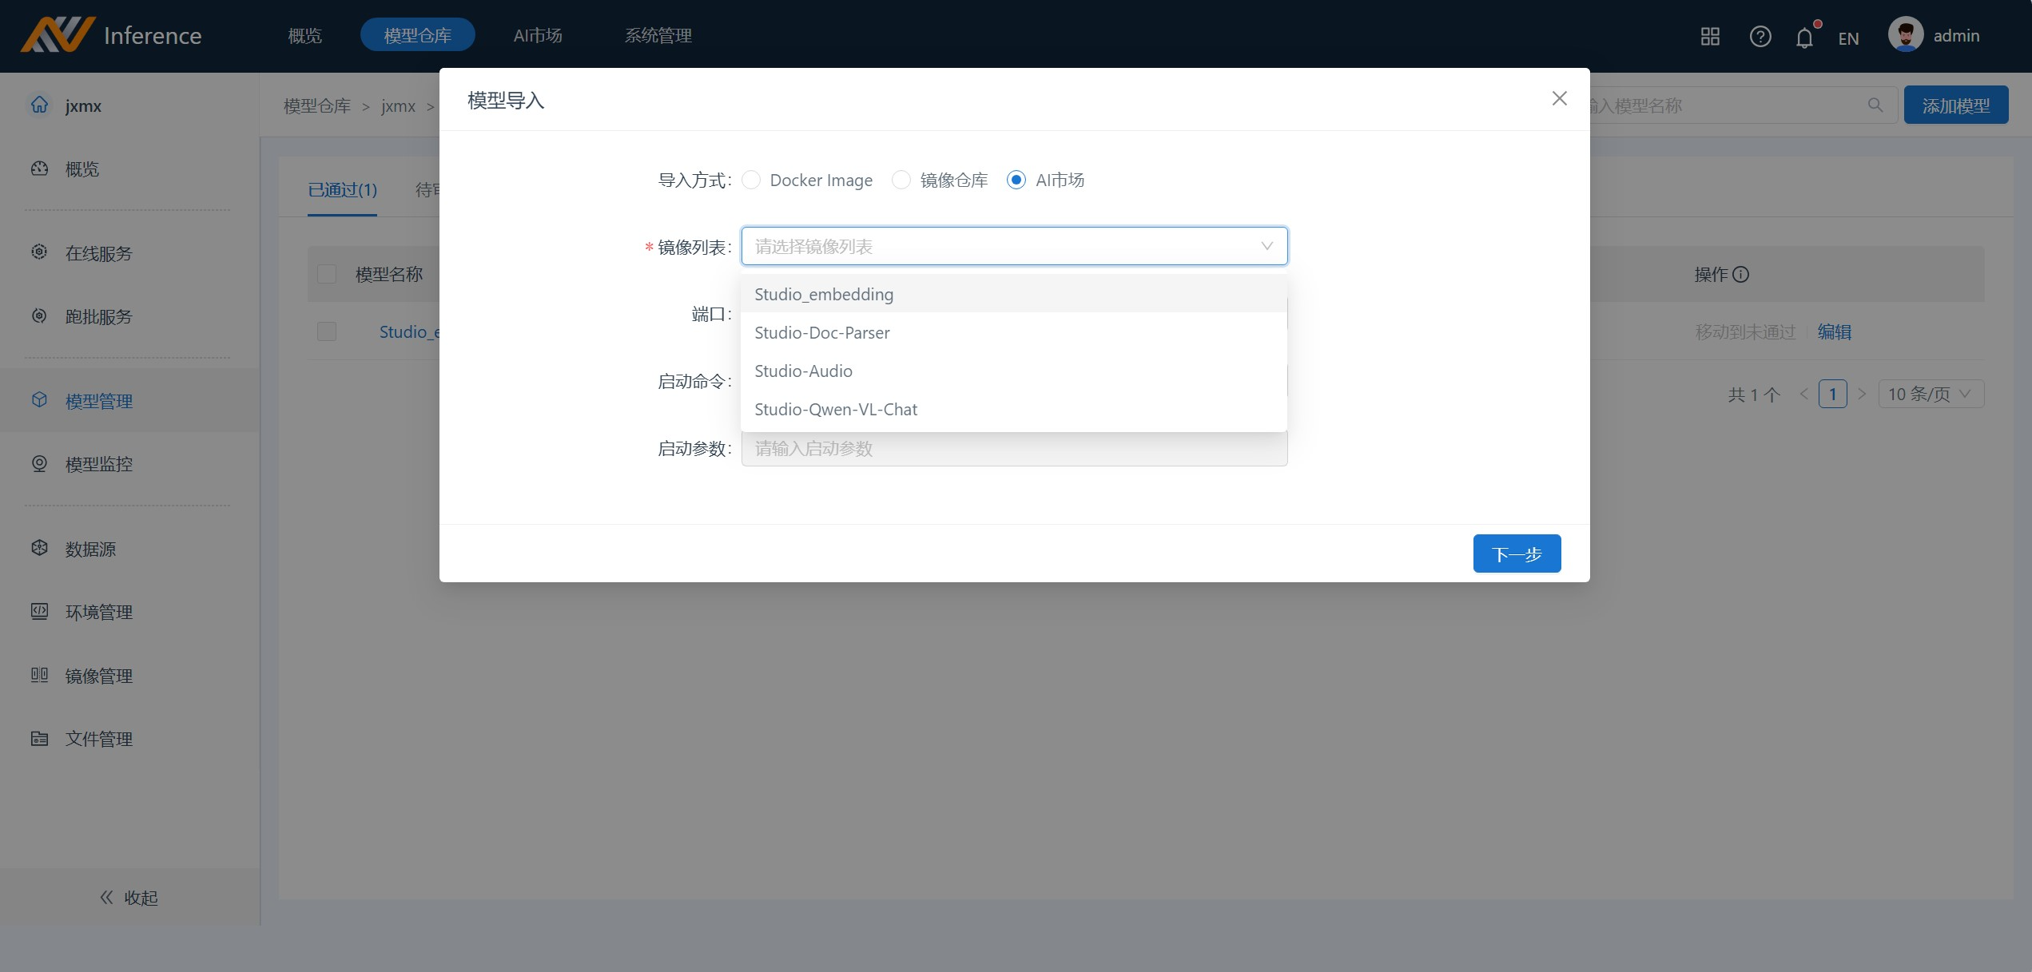Open 模型监控 in the sidebar

click(99, 464)
